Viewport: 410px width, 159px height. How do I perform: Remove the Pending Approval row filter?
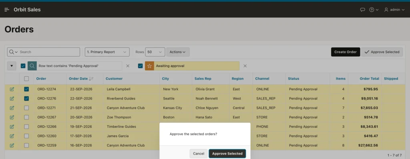tap(128, 66)
